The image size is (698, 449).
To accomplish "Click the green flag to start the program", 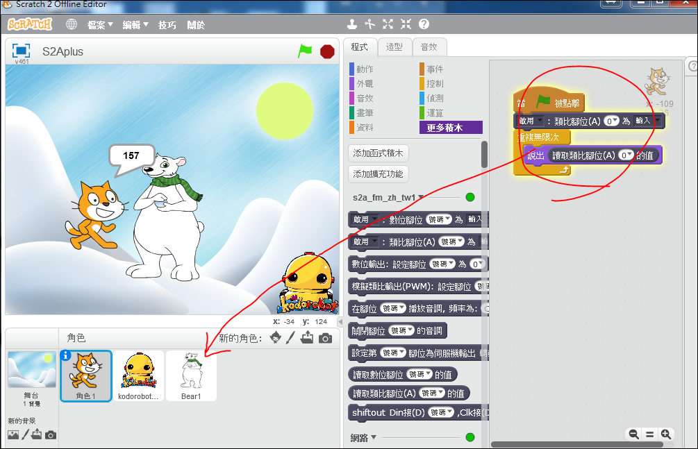I will 306,51.
